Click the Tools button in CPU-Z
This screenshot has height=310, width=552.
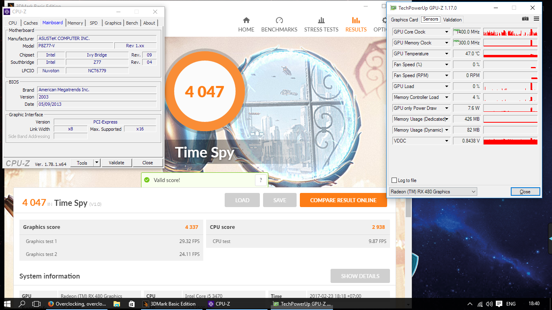[82, 163]
